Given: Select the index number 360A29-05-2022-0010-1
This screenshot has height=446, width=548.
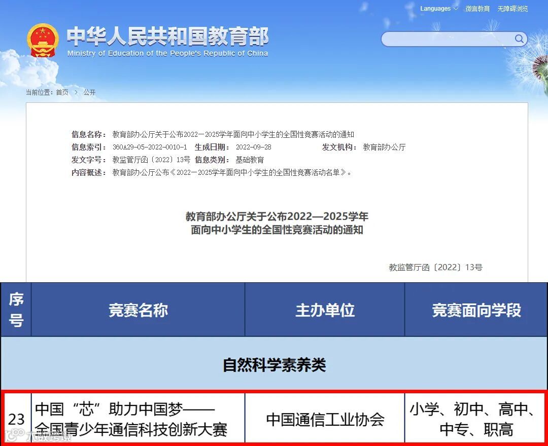Looking at the screenshot, I should tap(150, 147).
